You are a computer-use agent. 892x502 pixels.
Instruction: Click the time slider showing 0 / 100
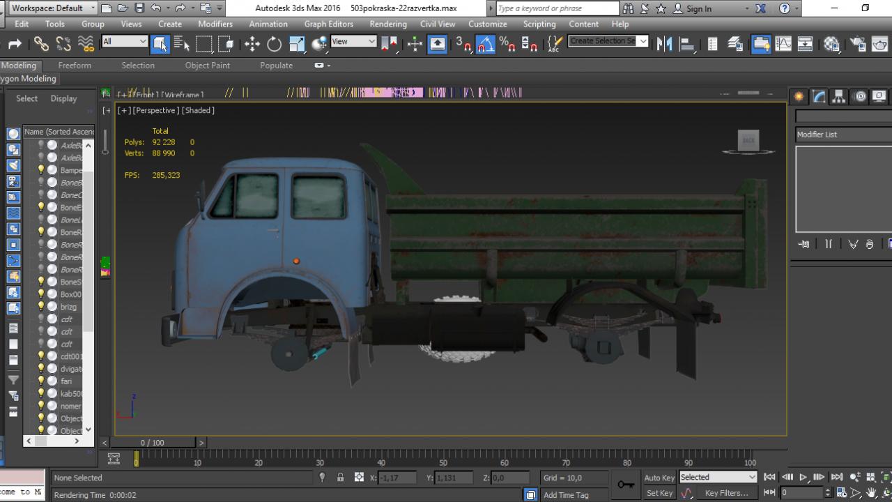(x=152, y=443)
